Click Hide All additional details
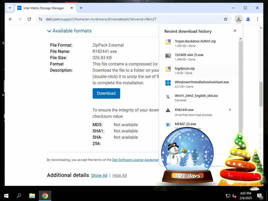The image size is (268, 201). [x=120, y=175]
